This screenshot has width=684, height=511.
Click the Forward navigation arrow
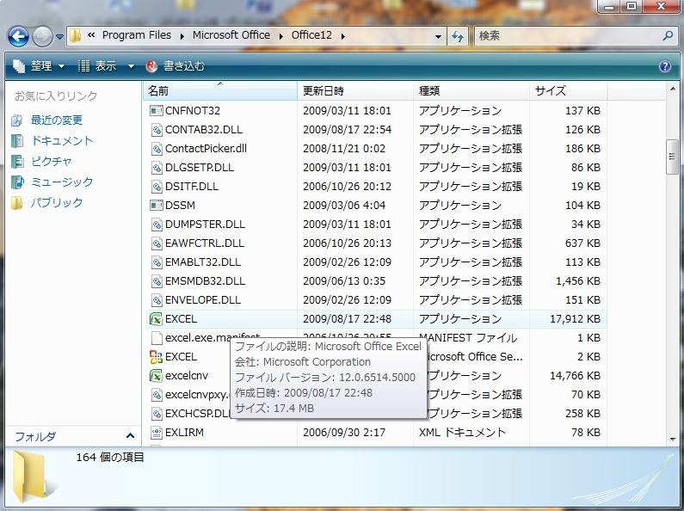click(x=42, y=36)
